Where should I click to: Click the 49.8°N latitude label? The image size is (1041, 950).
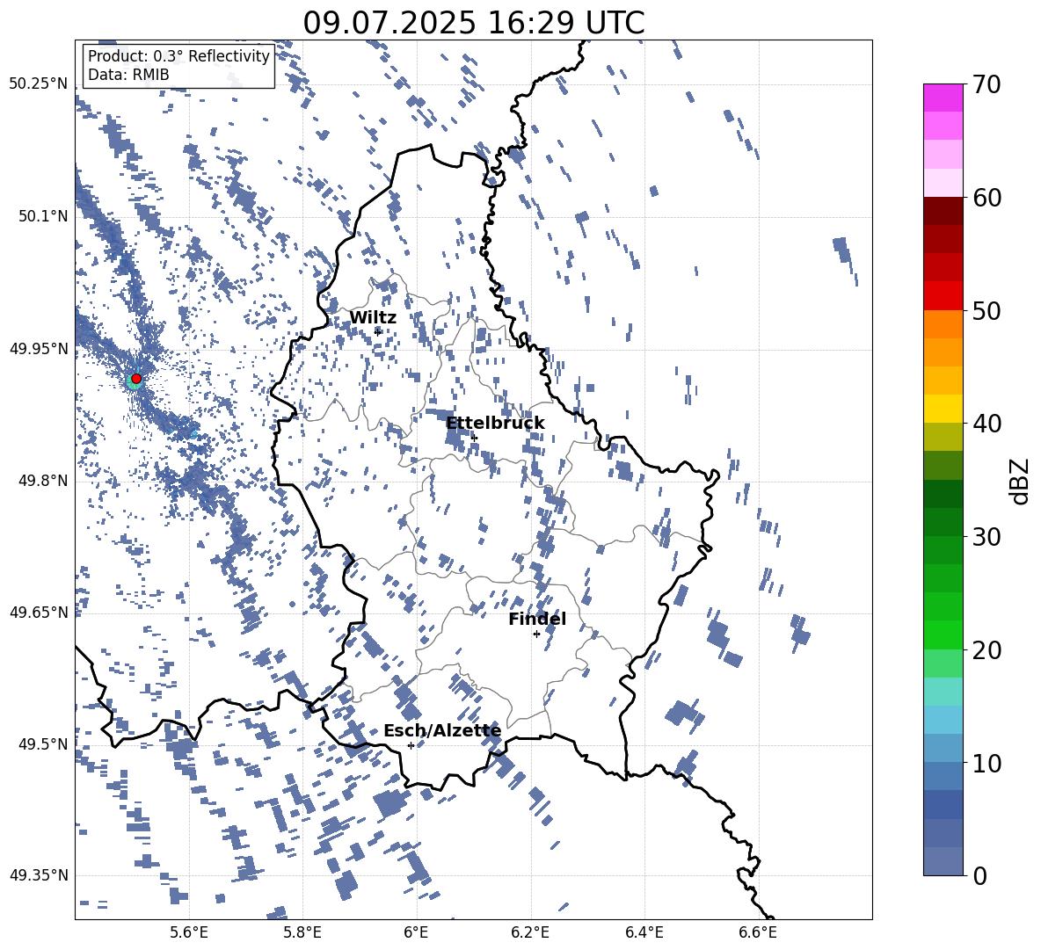44,481
